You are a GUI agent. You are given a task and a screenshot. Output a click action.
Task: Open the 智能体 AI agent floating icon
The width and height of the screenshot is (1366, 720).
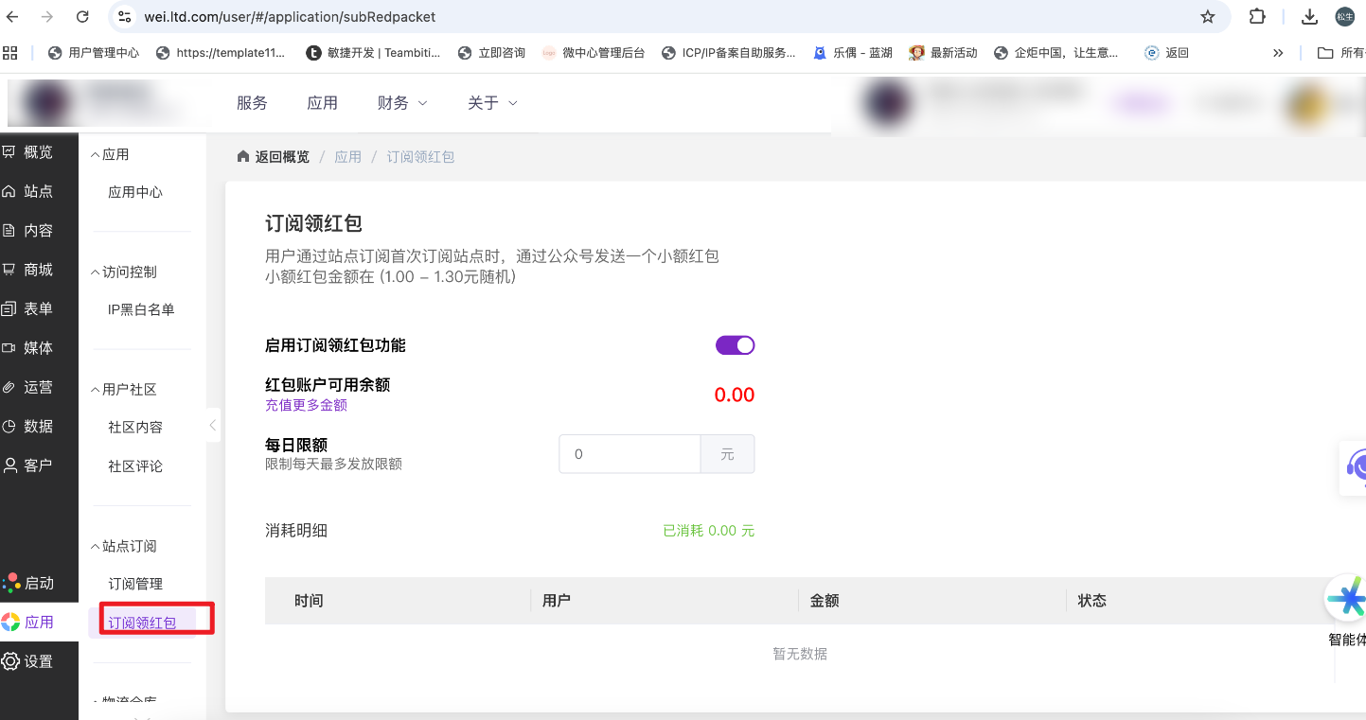pyautogui.click(x=1345, y=598)
